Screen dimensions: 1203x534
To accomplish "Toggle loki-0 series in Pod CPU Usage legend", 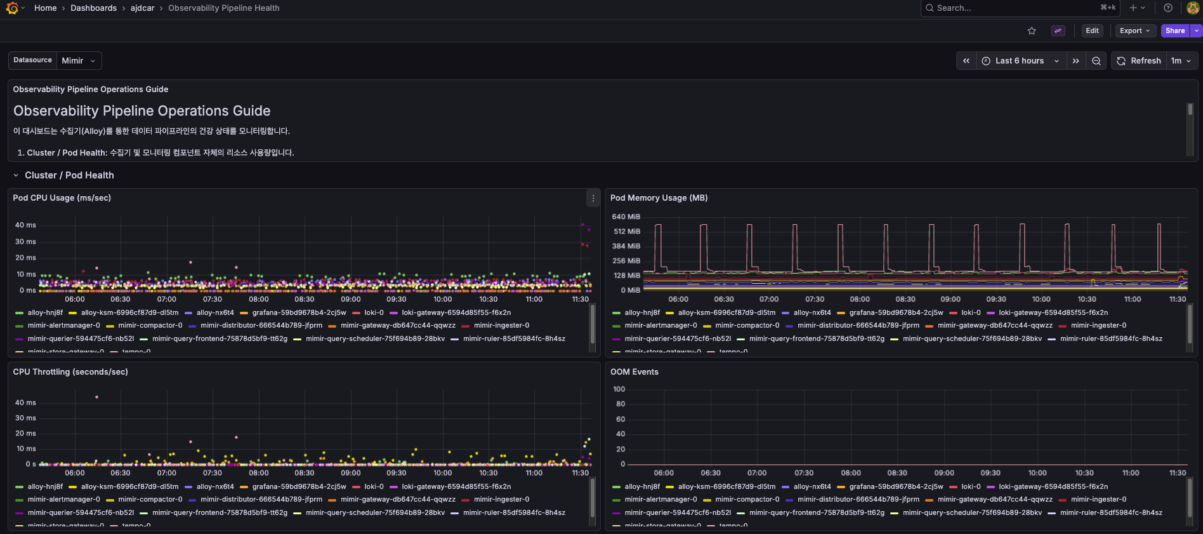I will point(374,312).
